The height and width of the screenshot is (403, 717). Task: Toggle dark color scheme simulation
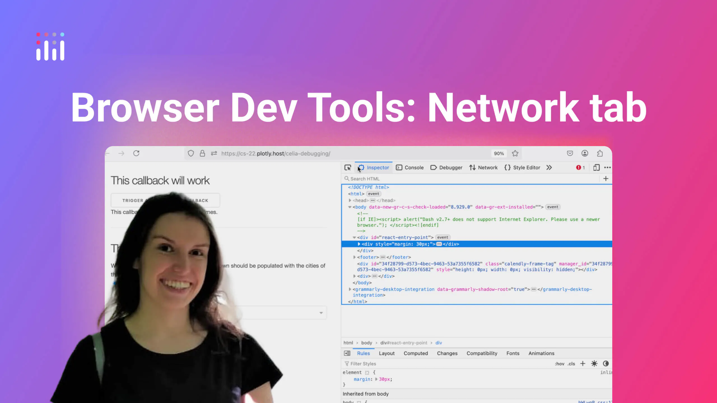pyautogui.click(x=606, y=364)
